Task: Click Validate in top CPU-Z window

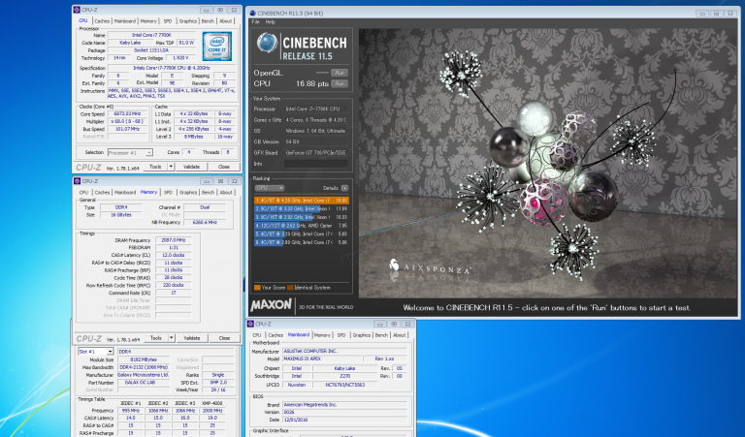Action: pyautogui.click(x=191, y=167)
